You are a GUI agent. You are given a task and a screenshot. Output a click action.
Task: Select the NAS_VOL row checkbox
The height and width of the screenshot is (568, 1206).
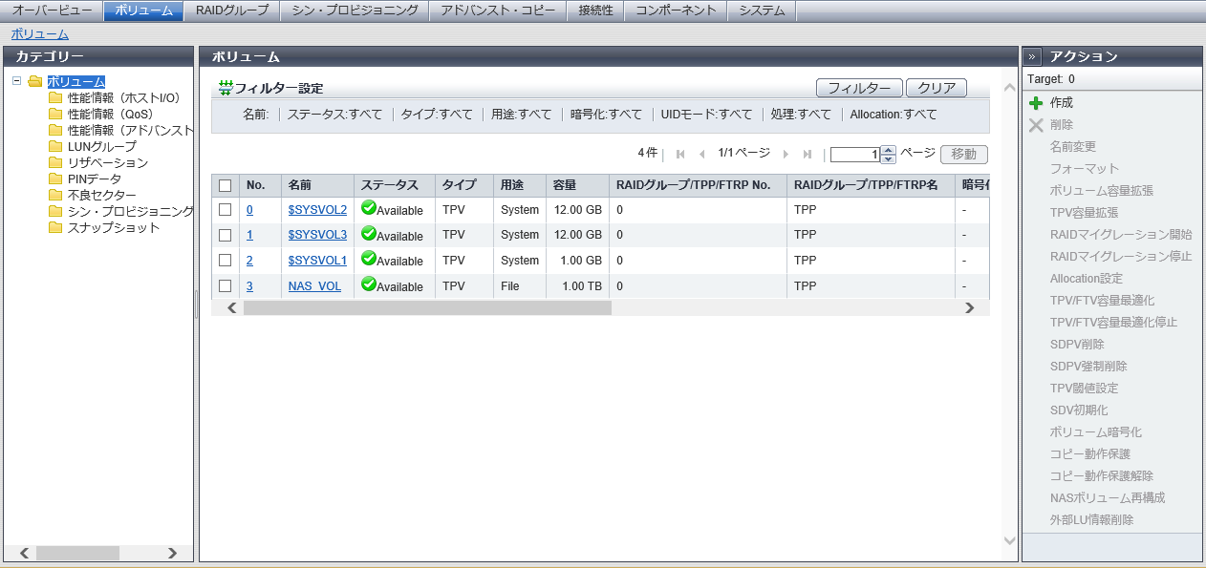226,285
